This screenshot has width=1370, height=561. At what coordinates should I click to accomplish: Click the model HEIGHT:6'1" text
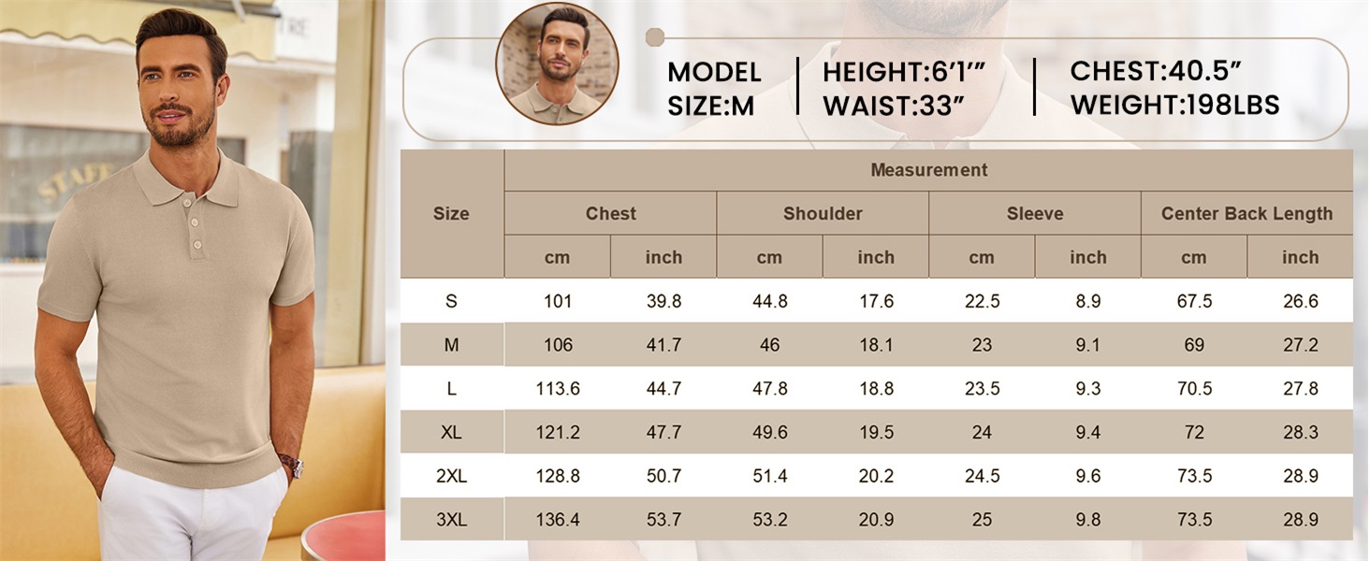905,72
